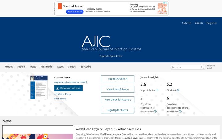Image resolution: width=222 pixels, height=139 pixels.
Task: Click the Journal Insights heading
Action: click(x=150, y=78)
